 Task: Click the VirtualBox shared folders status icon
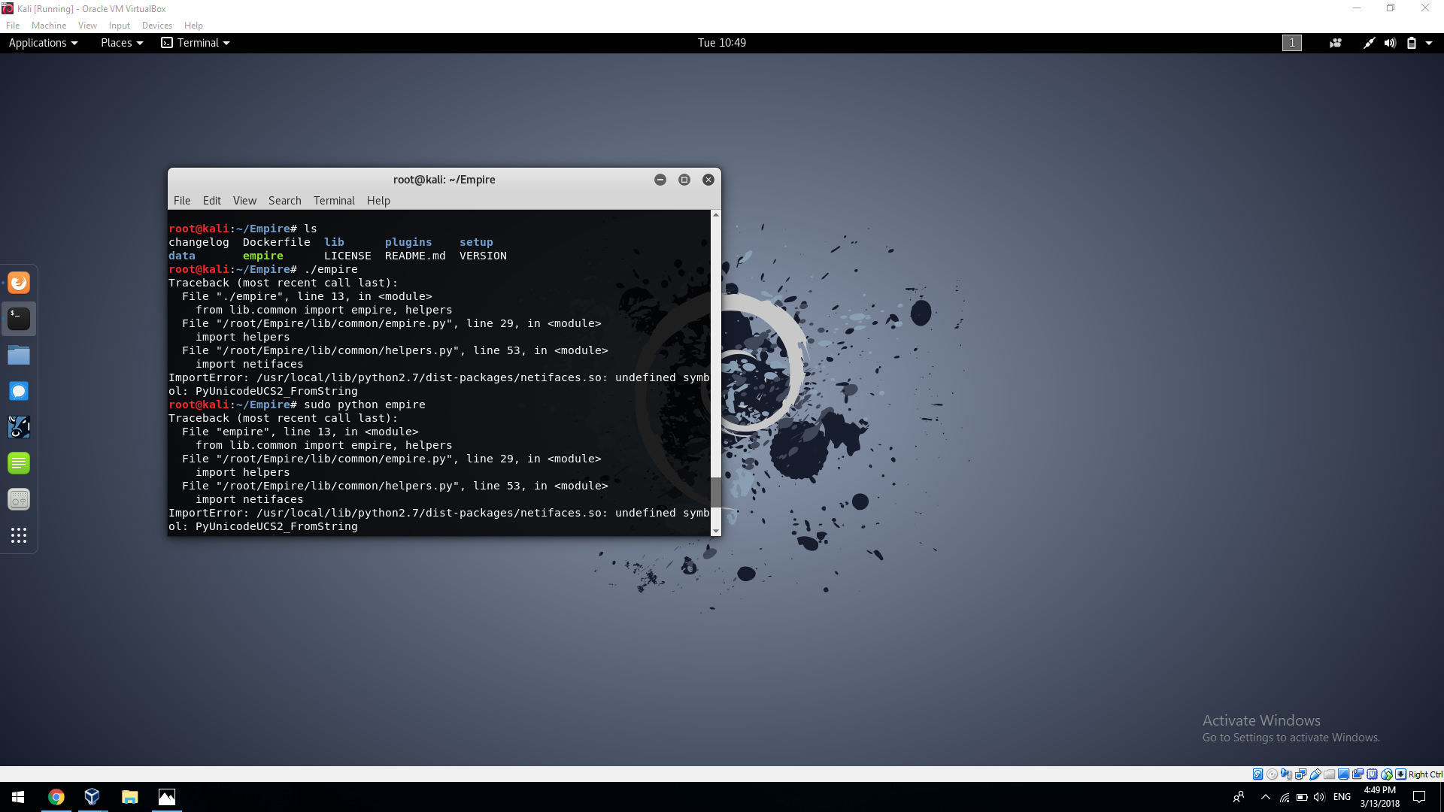click(x=1329, y=774)
